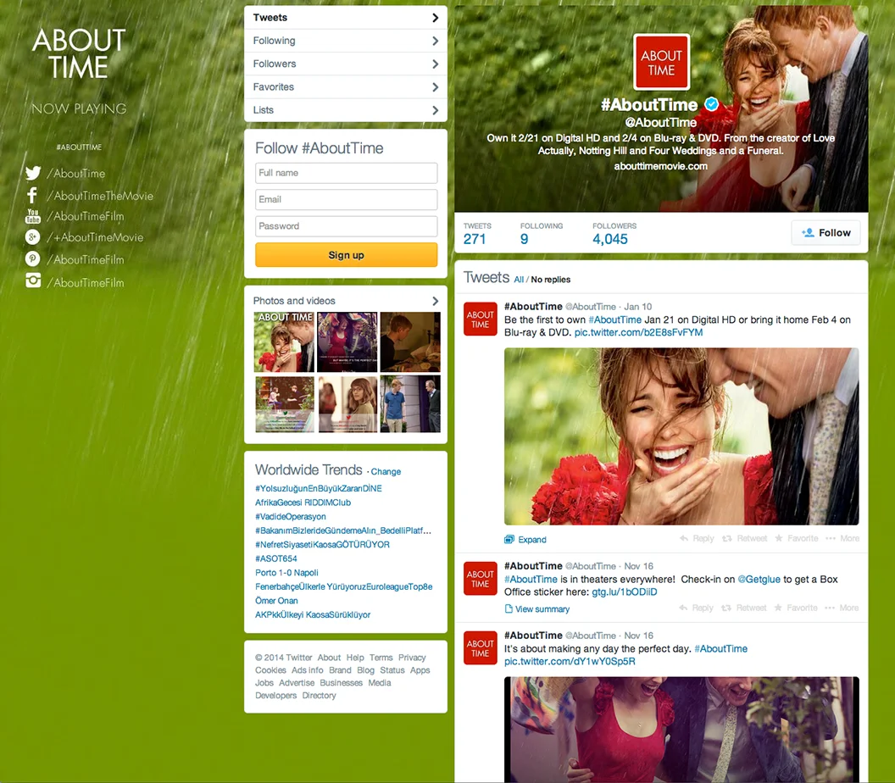Viewport: 895px width, 783px height.
Task: Open AfrikaGecesi RIDDIMClub trend
Action: coord(303,503)
